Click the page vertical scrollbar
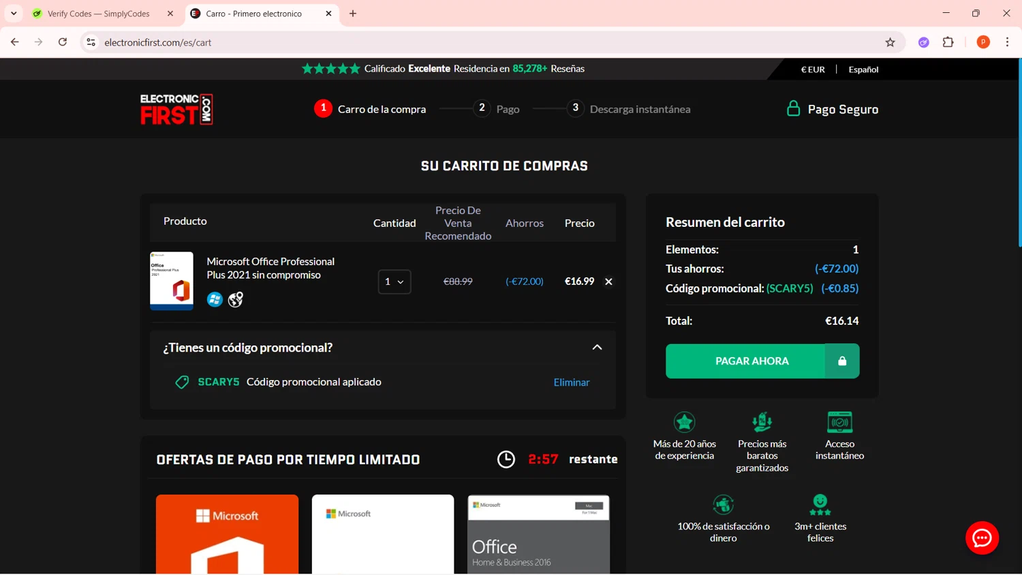 (x=1019, y=152)
